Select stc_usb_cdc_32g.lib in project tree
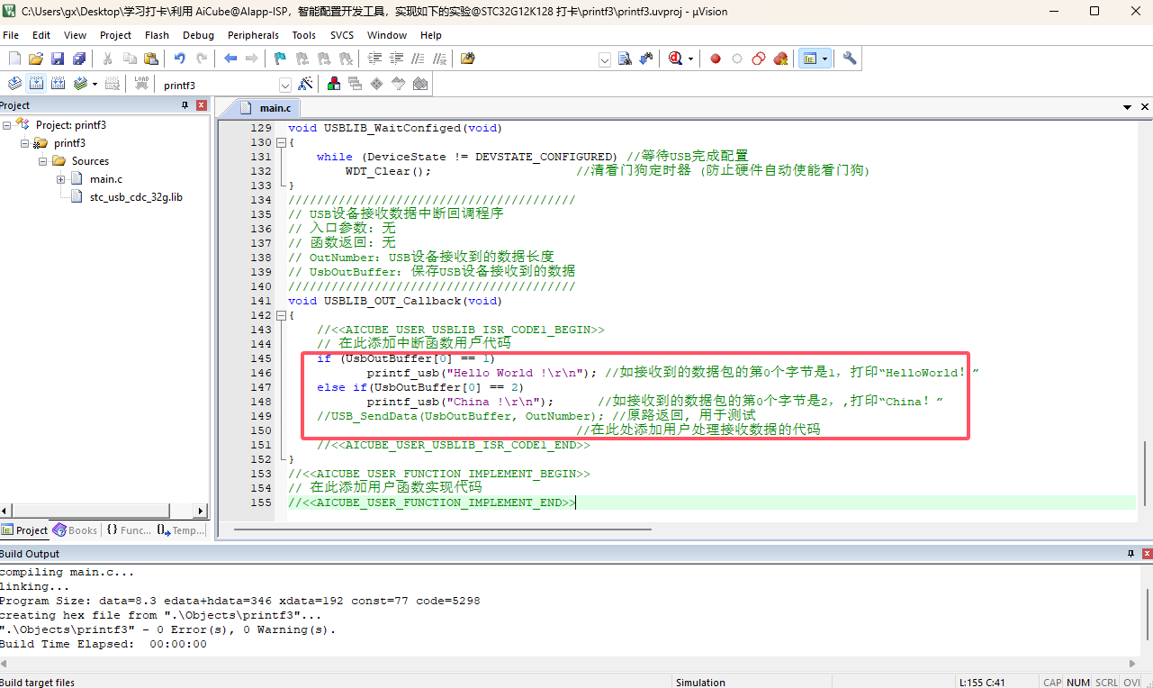The height and width of the screenshot is (688, 1153). 136,197
